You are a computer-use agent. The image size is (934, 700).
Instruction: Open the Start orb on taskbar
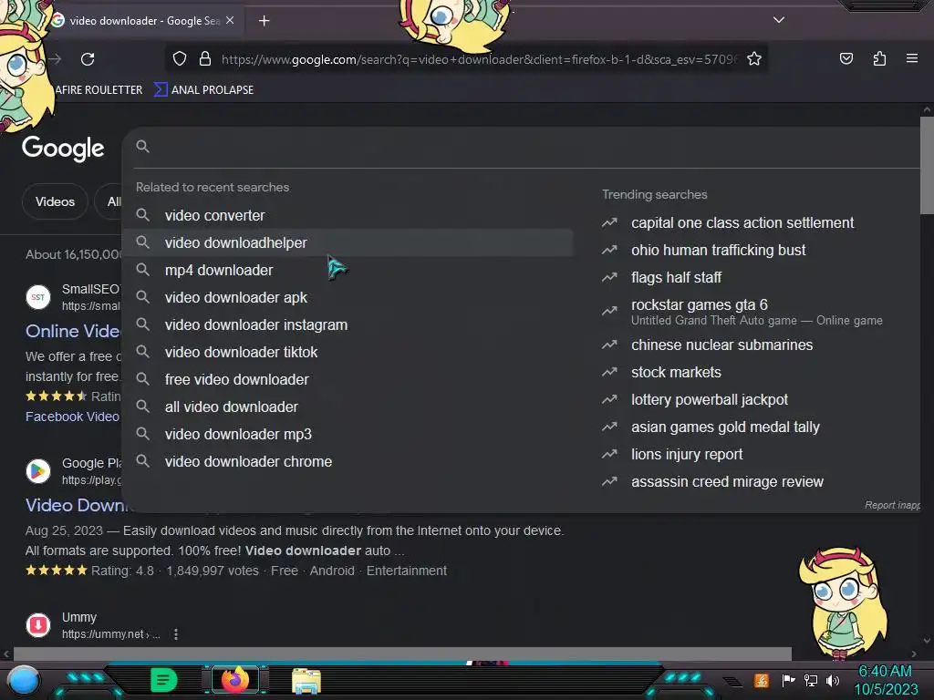[x=24, y=680]
